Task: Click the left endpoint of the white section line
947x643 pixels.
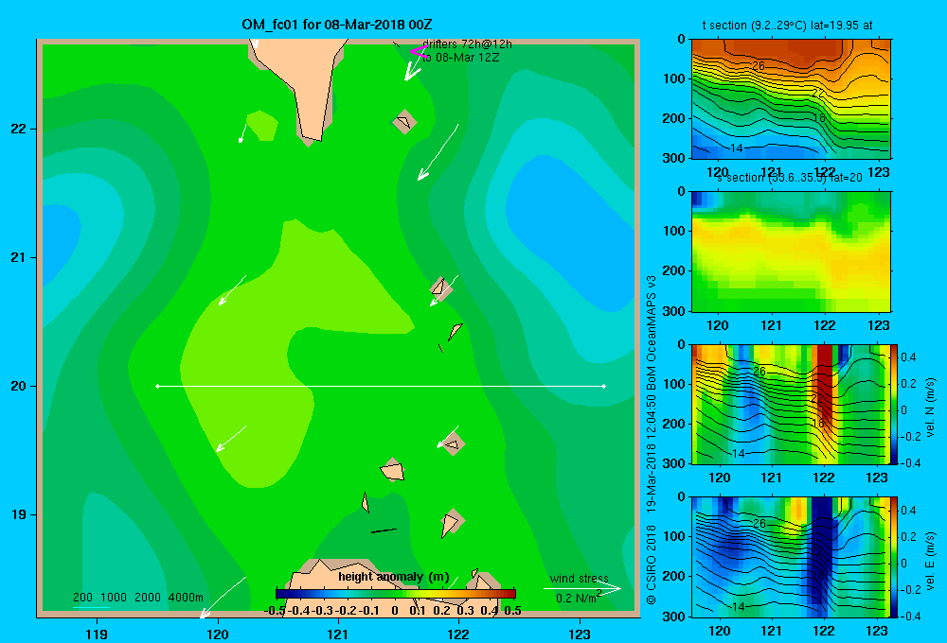Action: tap(157, 386)
